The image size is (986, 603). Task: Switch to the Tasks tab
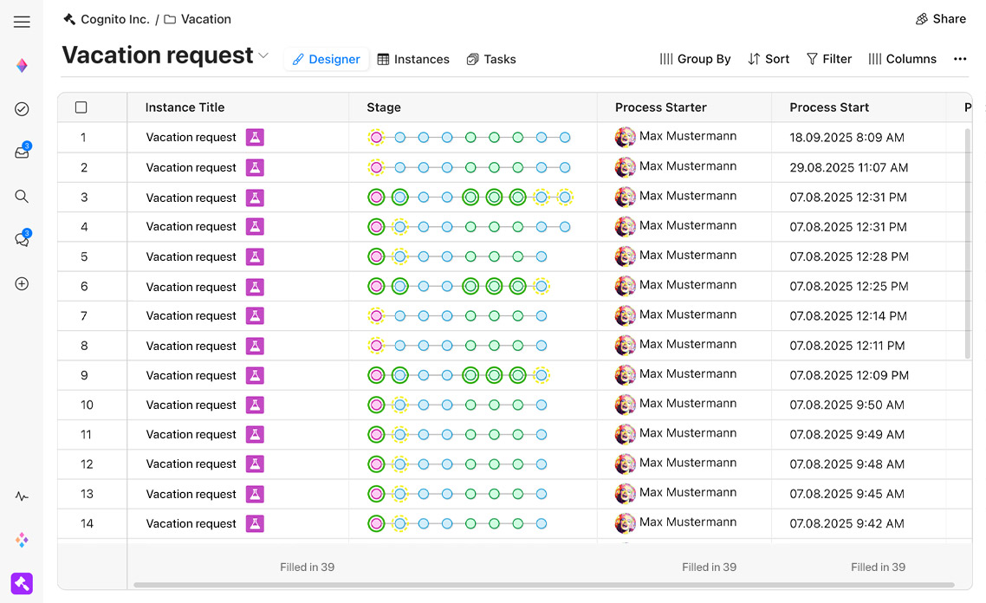[x=491, y=59]
